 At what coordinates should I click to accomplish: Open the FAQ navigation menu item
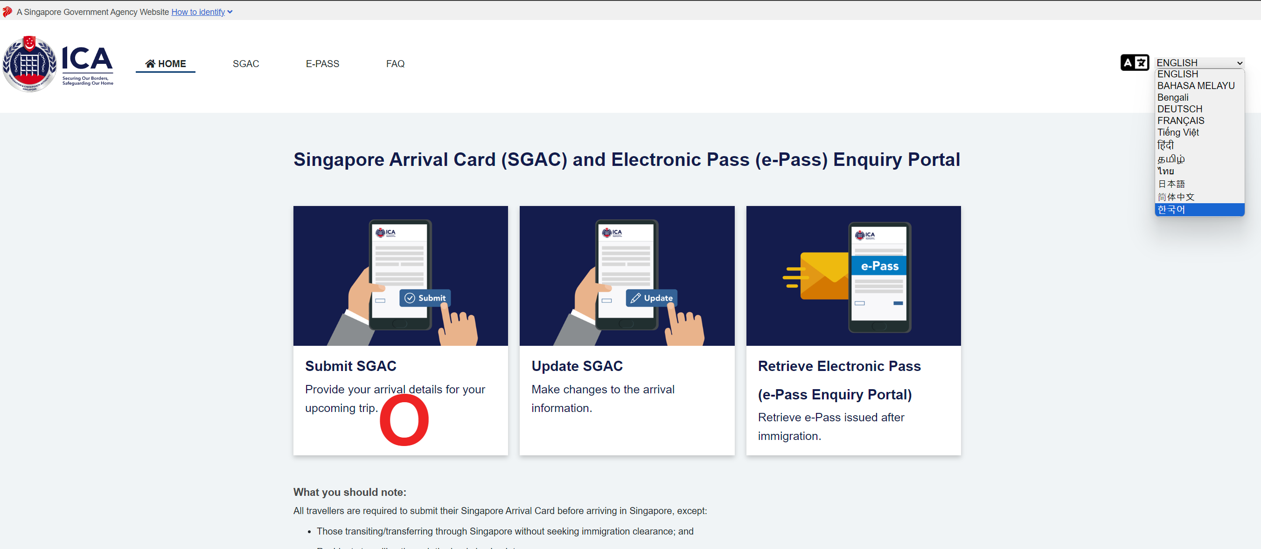[395, 63]
